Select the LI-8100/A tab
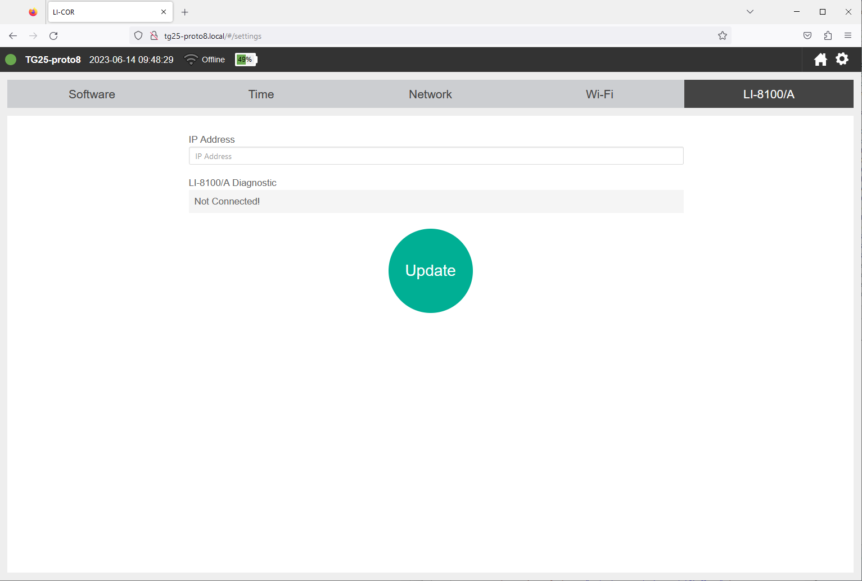The width and height of the screenshot is (862, 581). coord(769,94)
